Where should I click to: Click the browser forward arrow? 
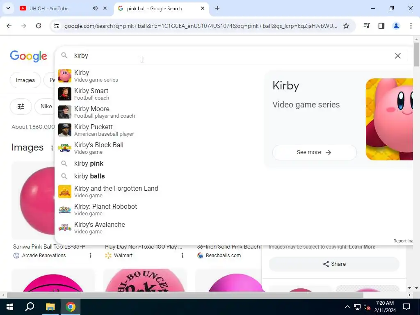point(24,26)
